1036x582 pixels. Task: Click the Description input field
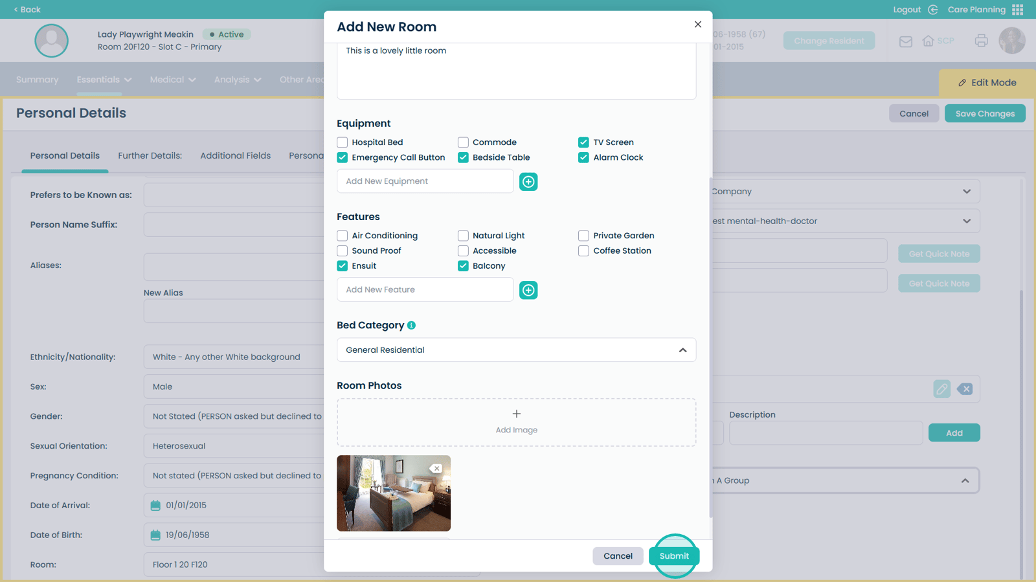(x=826, y=433)
